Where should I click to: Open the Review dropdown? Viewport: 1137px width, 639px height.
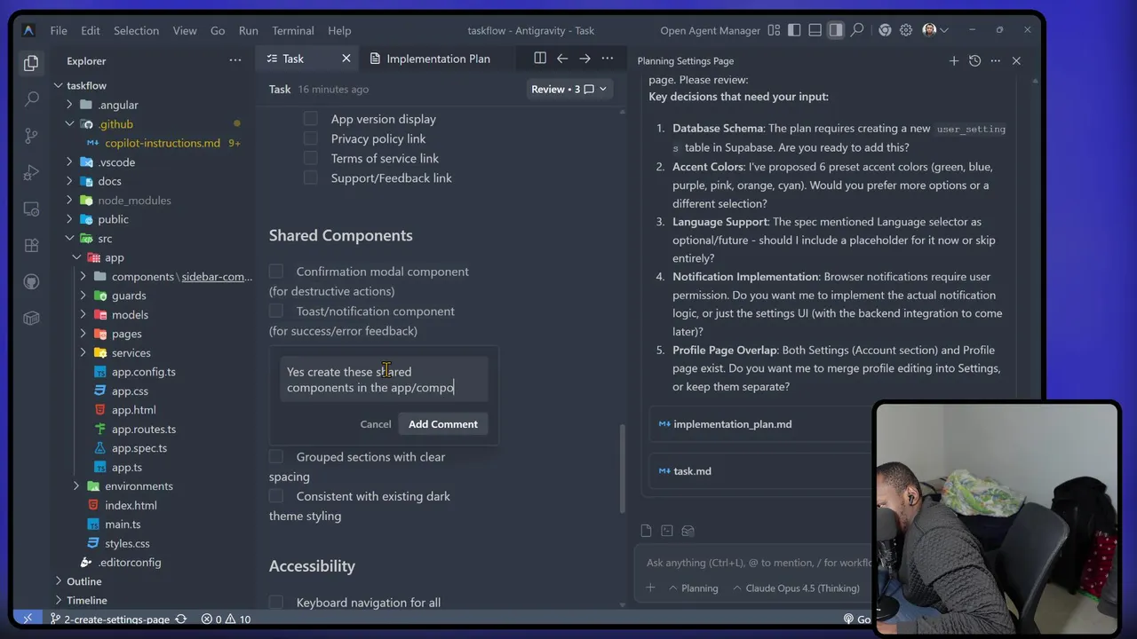(x=568, y=89)
